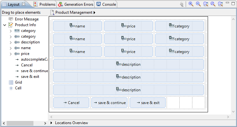
Task: Switch to the Problems tab
Action: click(x=45, y=4)
